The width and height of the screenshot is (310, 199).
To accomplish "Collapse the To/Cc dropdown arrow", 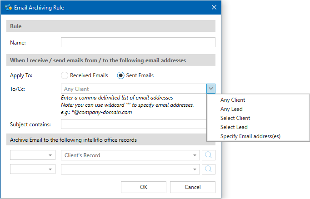I will tap(210, 89).
